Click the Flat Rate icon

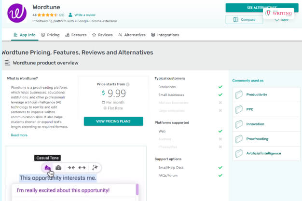105,108
